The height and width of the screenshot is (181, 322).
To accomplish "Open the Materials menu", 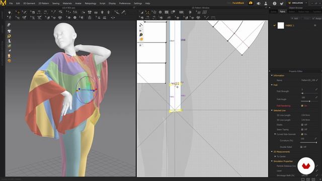I will point(67,4).
